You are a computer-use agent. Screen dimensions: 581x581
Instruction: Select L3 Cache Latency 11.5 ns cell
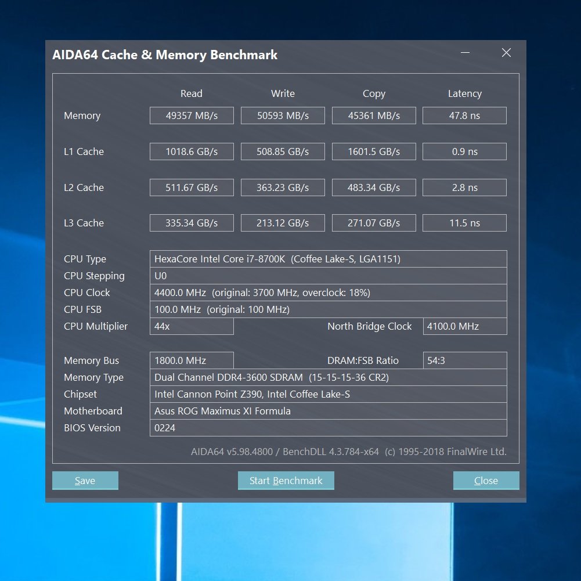click(x=465, y=223)
